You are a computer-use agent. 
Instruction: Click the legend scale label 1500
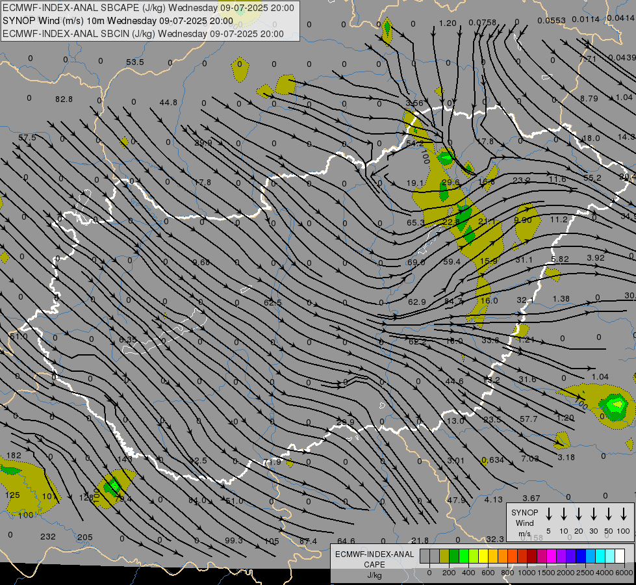(x=546, y=573)
